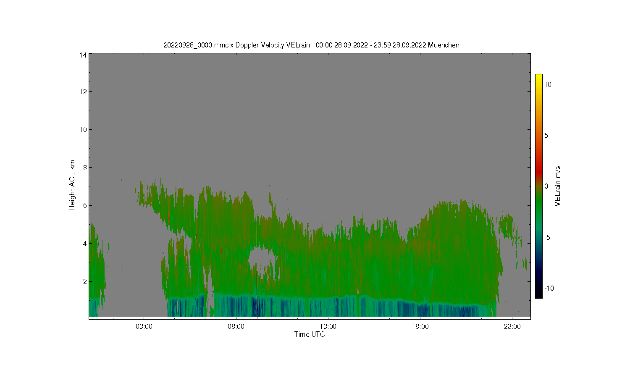Click the left-axis height tick label 10

(x=83, y=129)
